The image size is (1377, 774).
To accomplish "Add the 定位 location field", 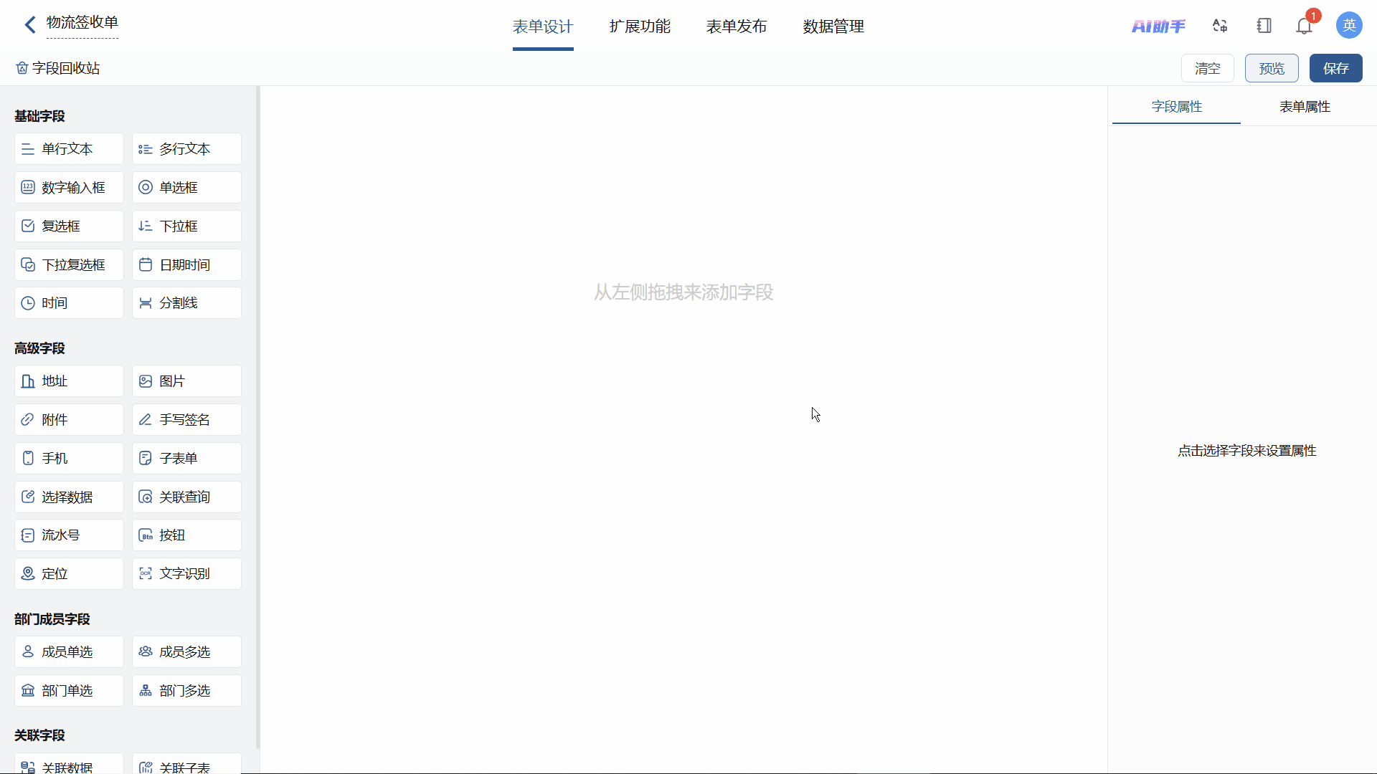I will click(x=69, y=574).
